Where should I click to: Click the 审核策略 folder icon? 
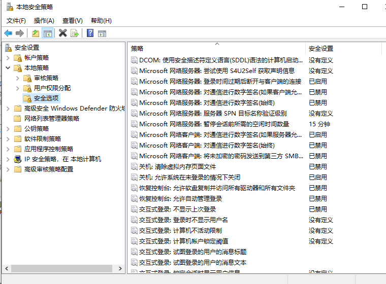click(27, 78)
